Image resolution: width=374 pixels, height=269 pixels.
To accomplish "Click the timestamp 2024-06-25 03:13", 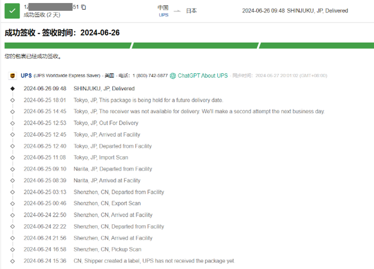I will pos(45,192).
